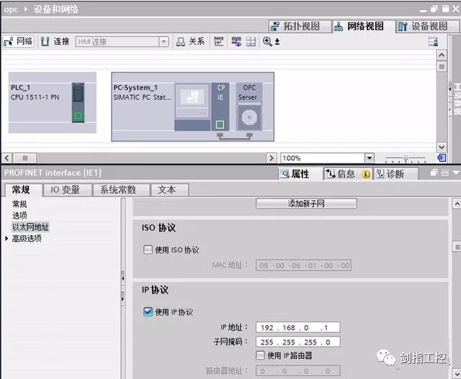Click the green PROFINET port on PLC_1

pyautogui.click(x=78, y=115)
